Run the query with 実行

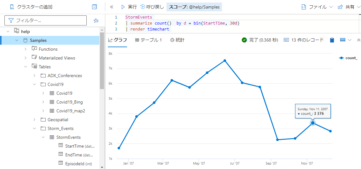coord(129,7)
